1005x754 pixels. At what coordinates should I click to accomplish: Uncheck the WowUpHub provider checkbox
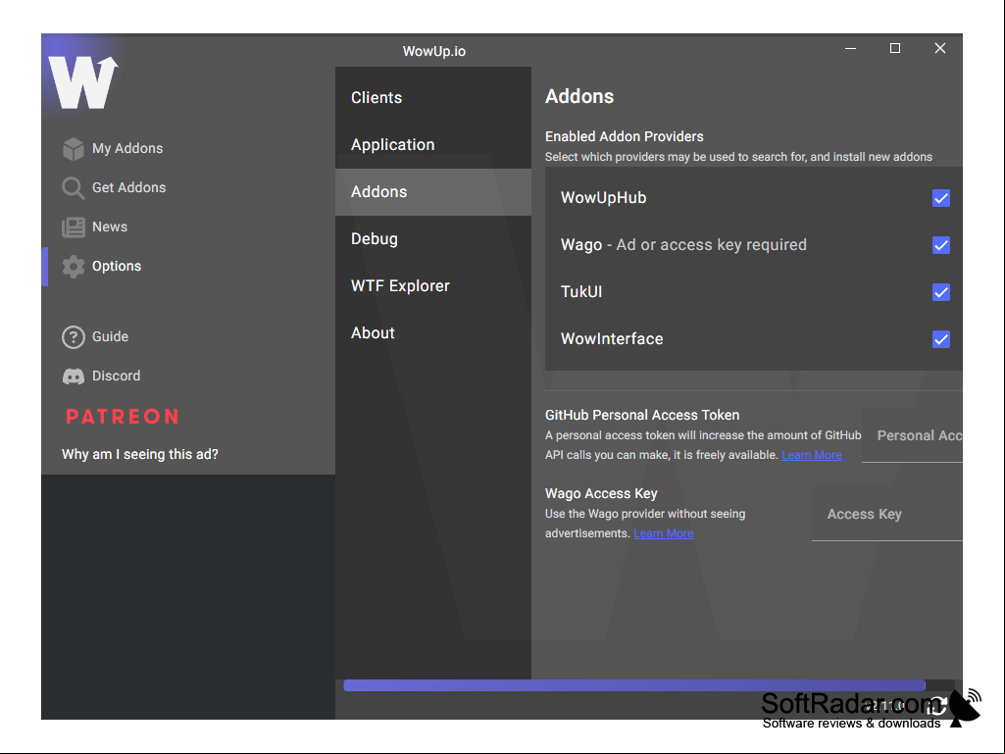[941, 198]
